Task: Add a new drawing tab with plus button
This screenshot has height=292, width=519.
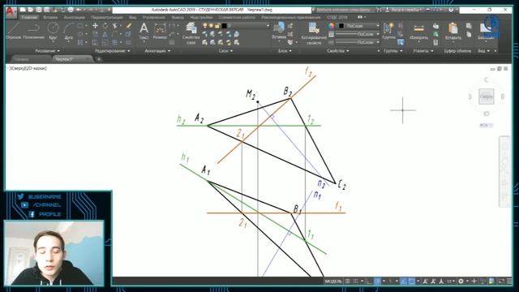Action: [x=99, y=59]
